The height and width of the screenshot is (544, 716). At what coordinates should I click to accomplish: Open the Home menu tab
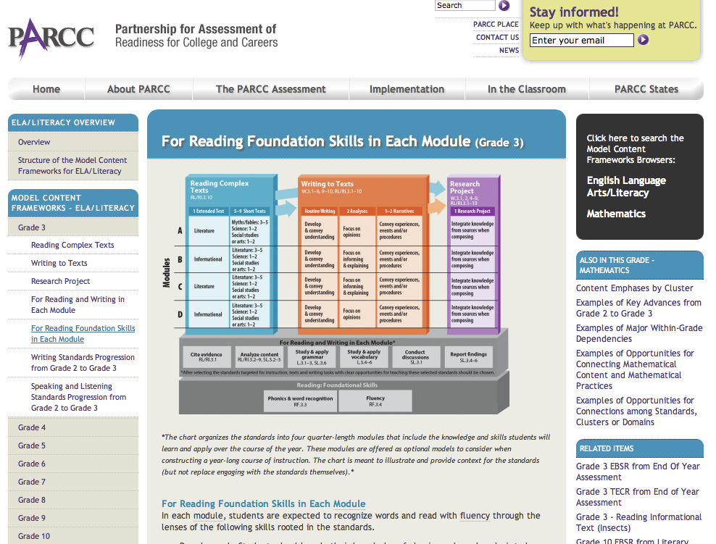(46, 89)
